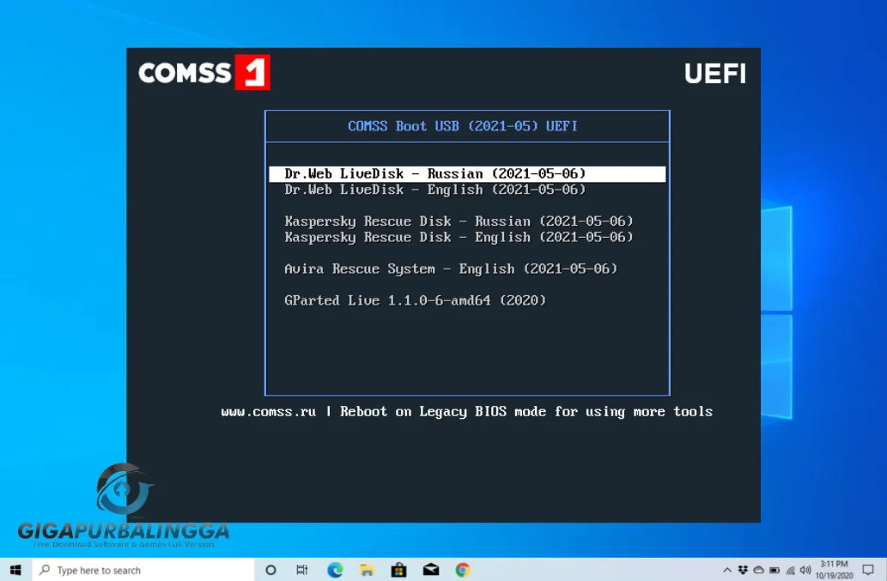This screenshot has height=581, width=887.
Task: Open the Mail app from the taskbar
Action: pos(431,570)
